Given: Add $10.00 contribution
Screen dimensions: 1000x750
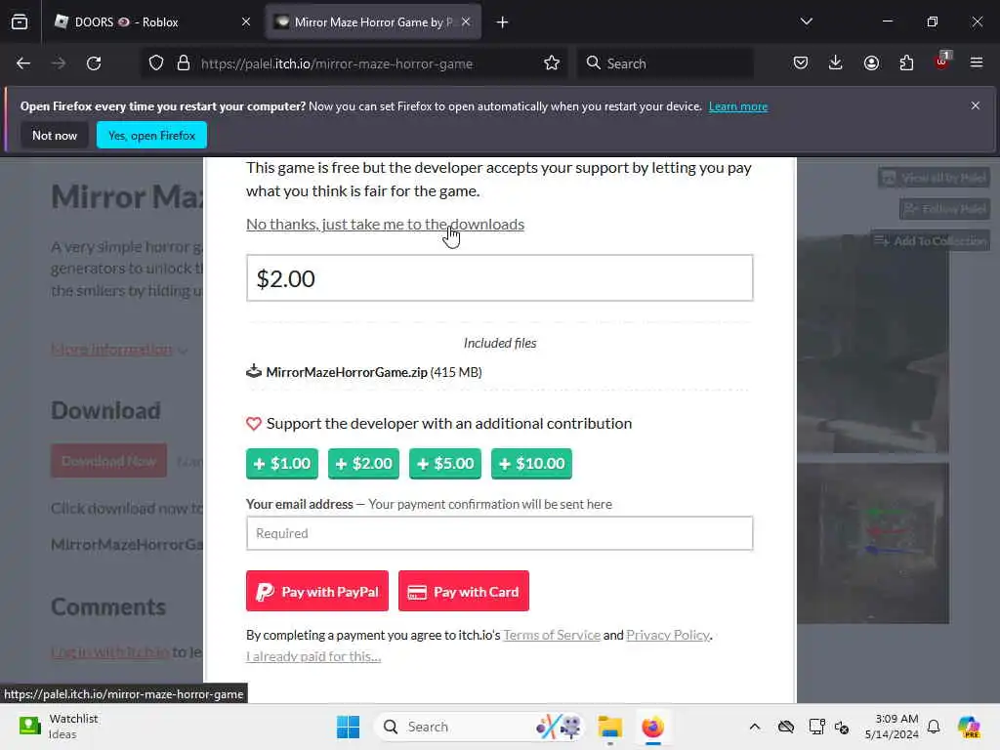Looking at the screenshot, I should click(532, 464).
